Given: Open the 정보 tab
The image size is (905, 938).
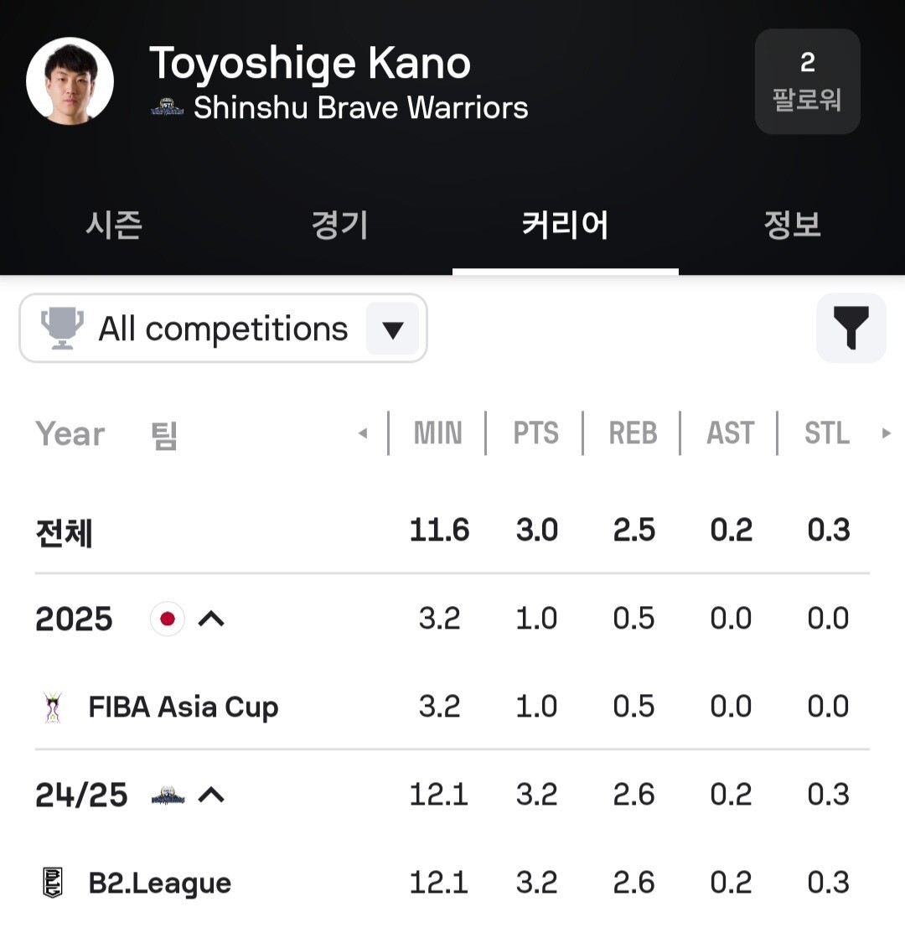Looking at the screenshot, I should [x=792, y=225].
